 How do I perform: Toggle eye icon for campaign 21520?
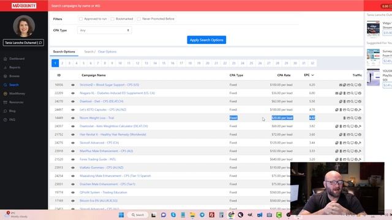[73, 159]
